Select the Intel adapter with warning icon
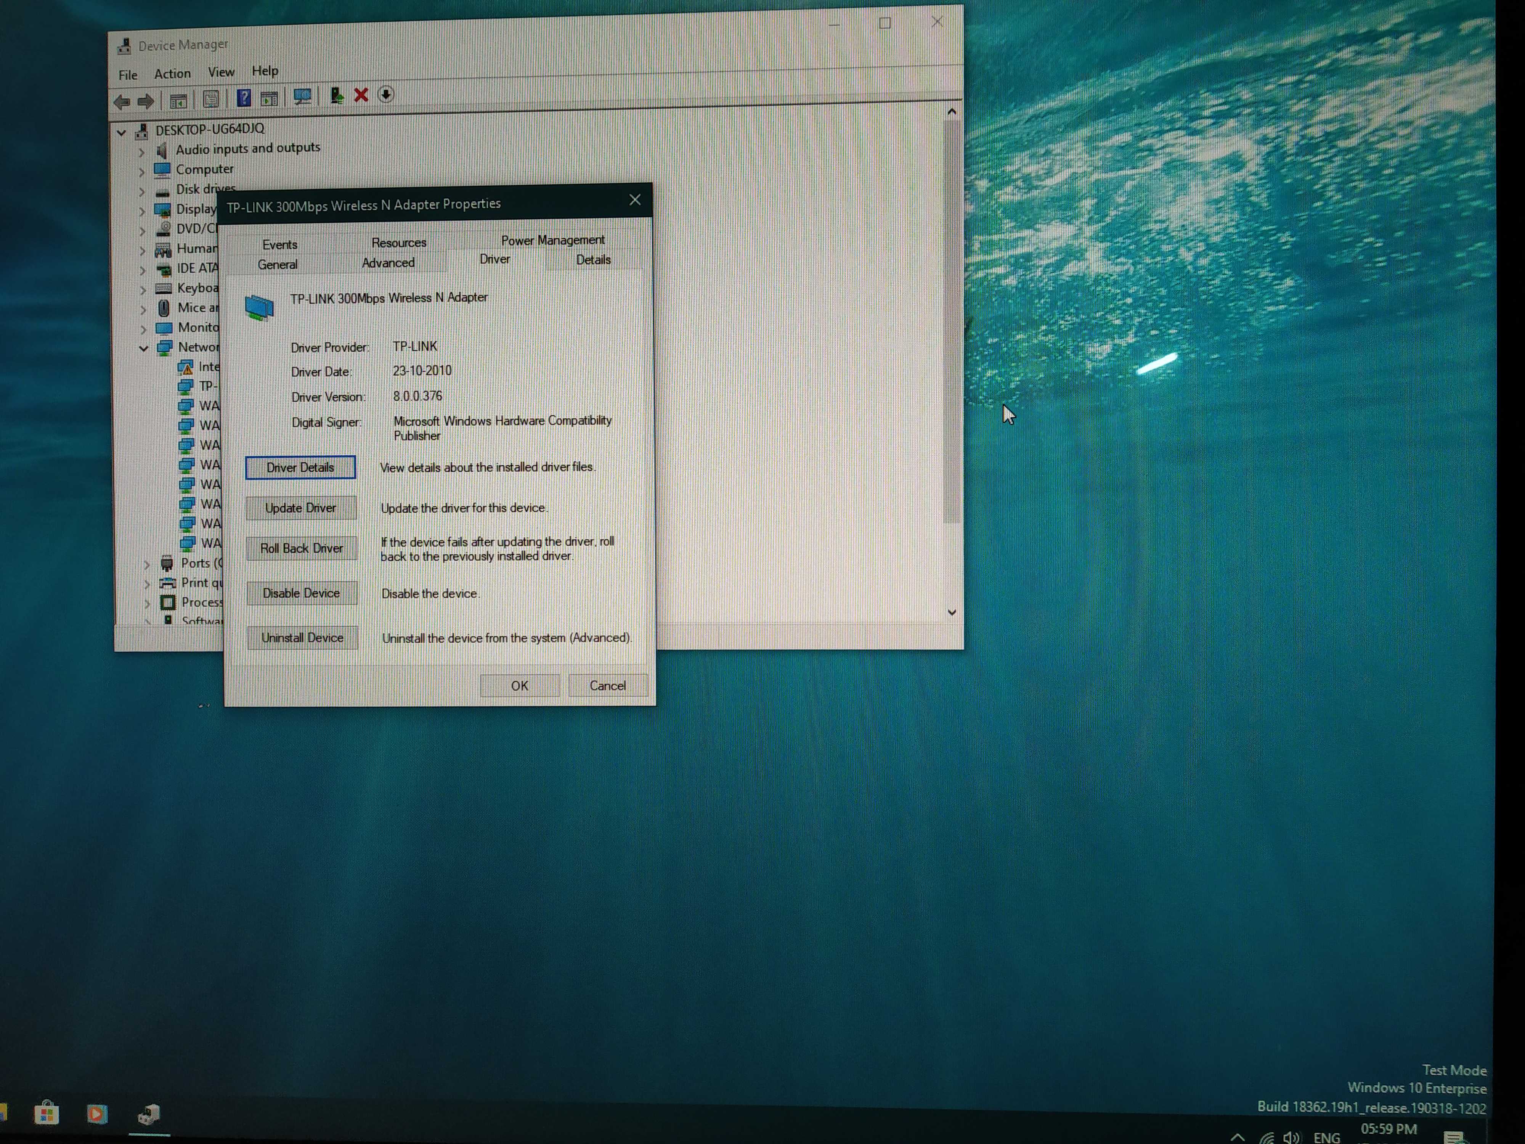 185,367
